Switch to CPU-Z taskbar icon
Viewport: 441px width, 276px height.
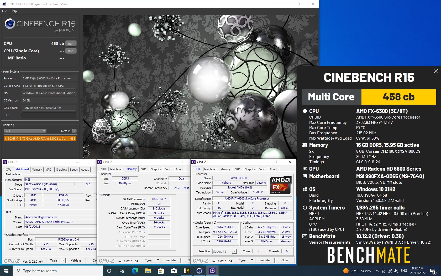(212, 271)
